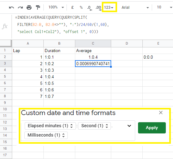Click the 'Duration' header cell
The image size is (173, 159).
tap(59, 51)
